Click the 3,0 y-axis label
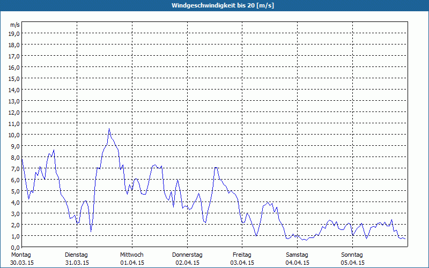This screenshot has width=429, height=268. 16,213
